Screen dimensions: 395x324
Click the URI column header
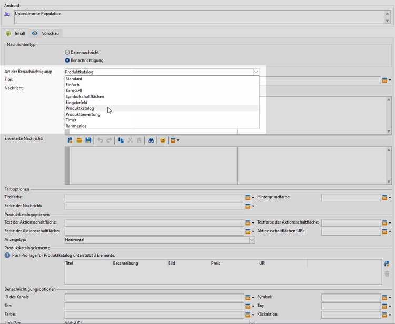pyautogui.click(x=262, y=264)
